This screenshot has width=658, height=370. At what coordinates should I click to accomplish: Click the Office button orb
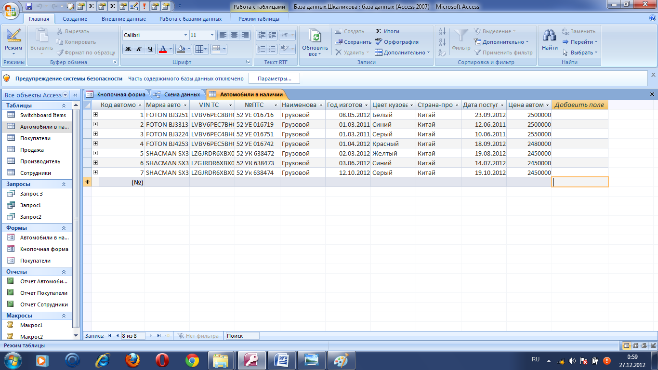(11, 9)
